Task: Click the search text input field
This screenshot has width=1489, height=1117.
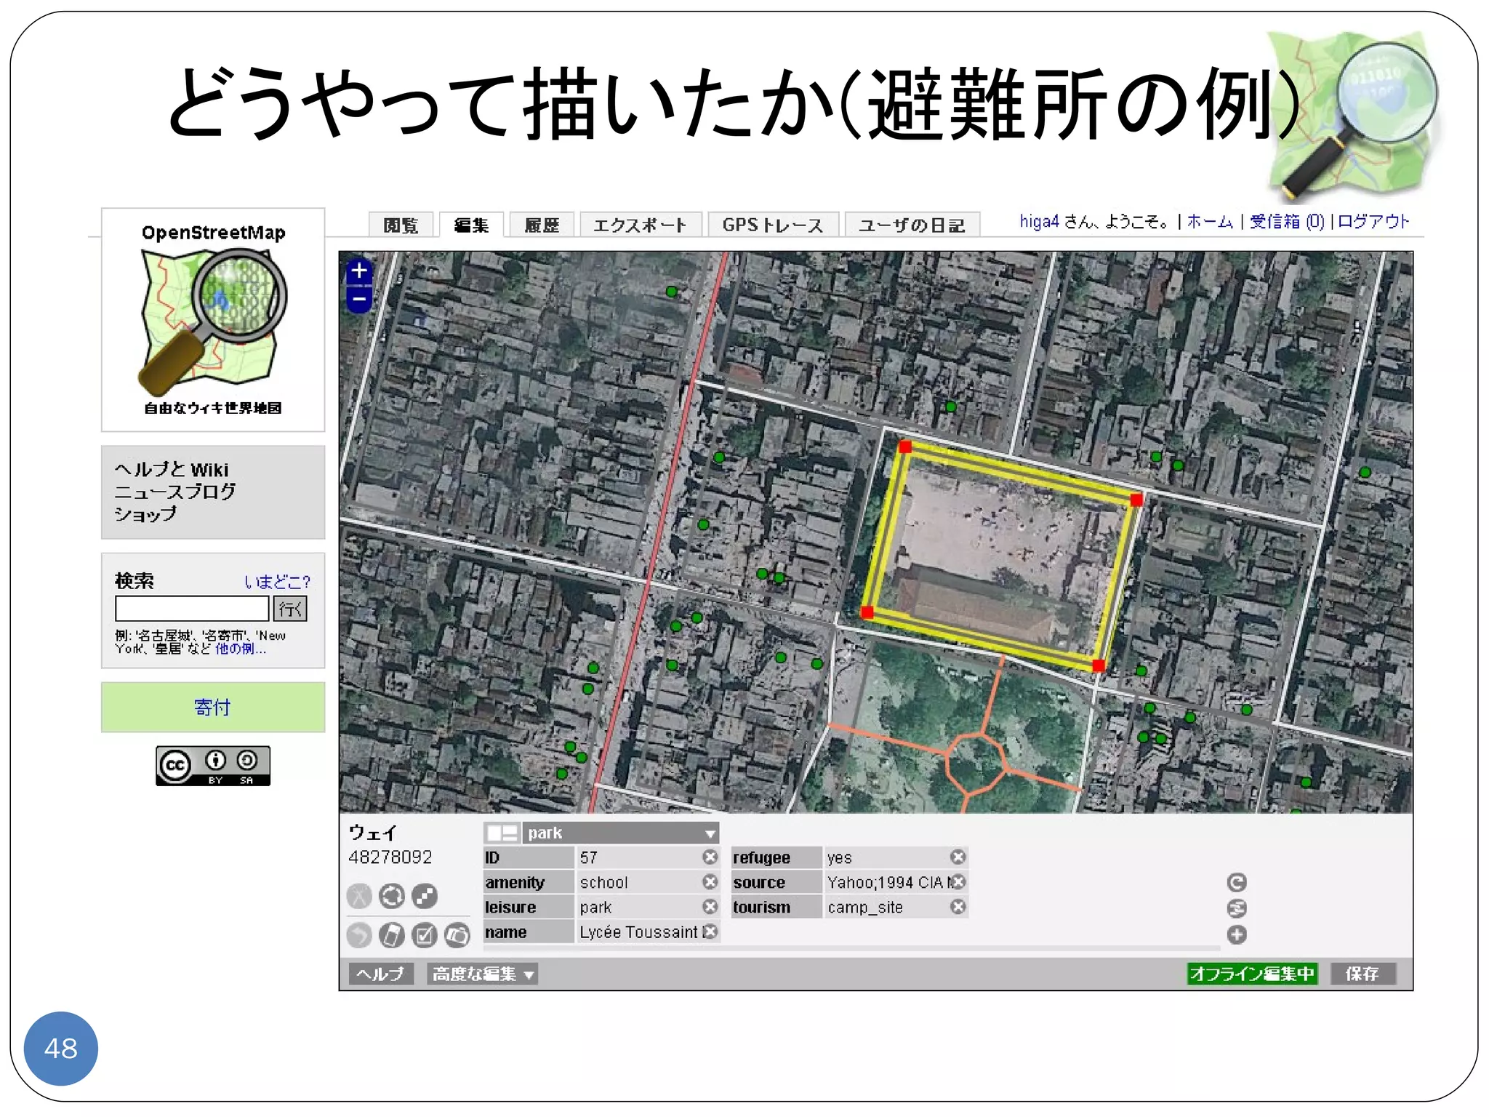Action: 192,609
